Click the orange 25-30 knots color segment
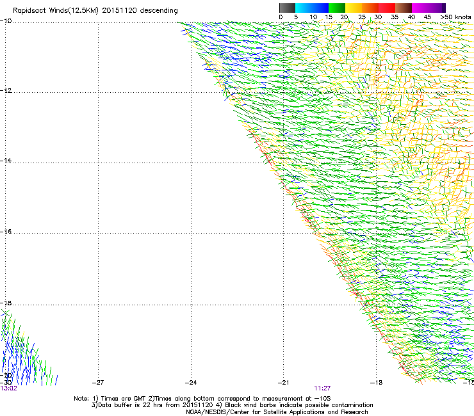 pyautogui.click(x=370, y=8)
